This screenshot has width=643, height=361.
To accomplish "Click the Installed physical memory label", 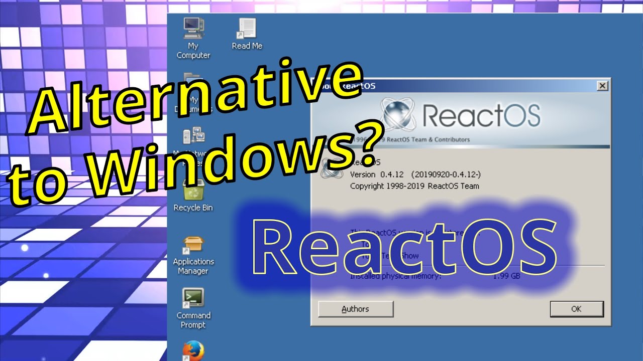I will pyautogui.click(x=395, y=276).
